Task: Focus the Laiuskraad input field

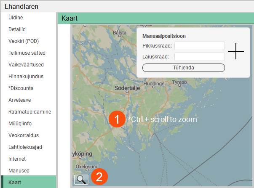Action: point(199,57)
